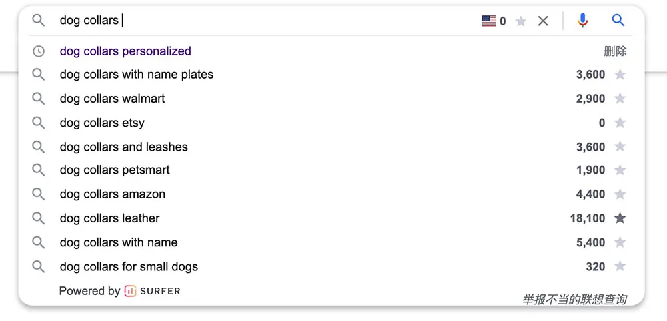The width and height of the screenshot is (667, 321).
Task: Star the dog collars walmart keyword
Action: [620, 99]
